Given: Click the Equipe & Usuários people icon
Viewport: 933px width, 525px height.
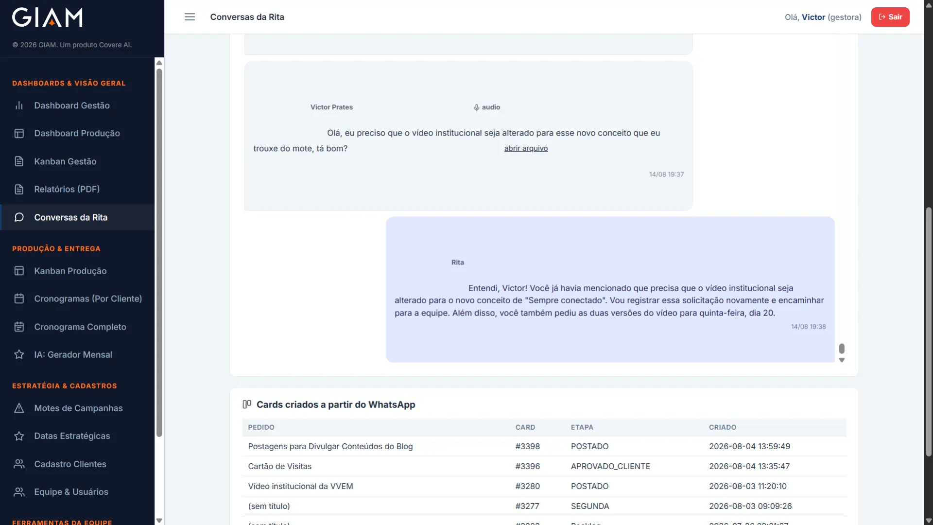Looking at the screenshot, I should (19, 492).
